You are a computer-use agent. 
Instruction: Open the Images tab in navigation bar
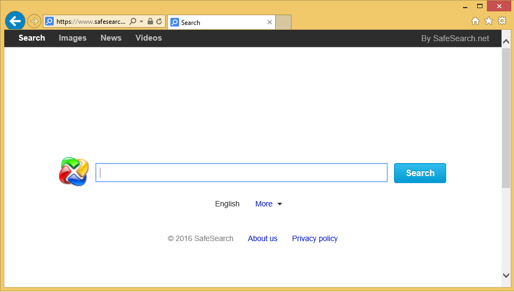pyautogui.click(x=73, y=38)
